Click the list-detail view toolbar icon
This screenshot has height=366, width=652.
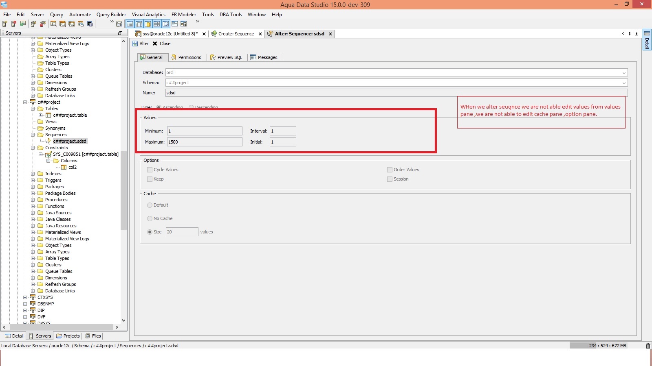175,24
